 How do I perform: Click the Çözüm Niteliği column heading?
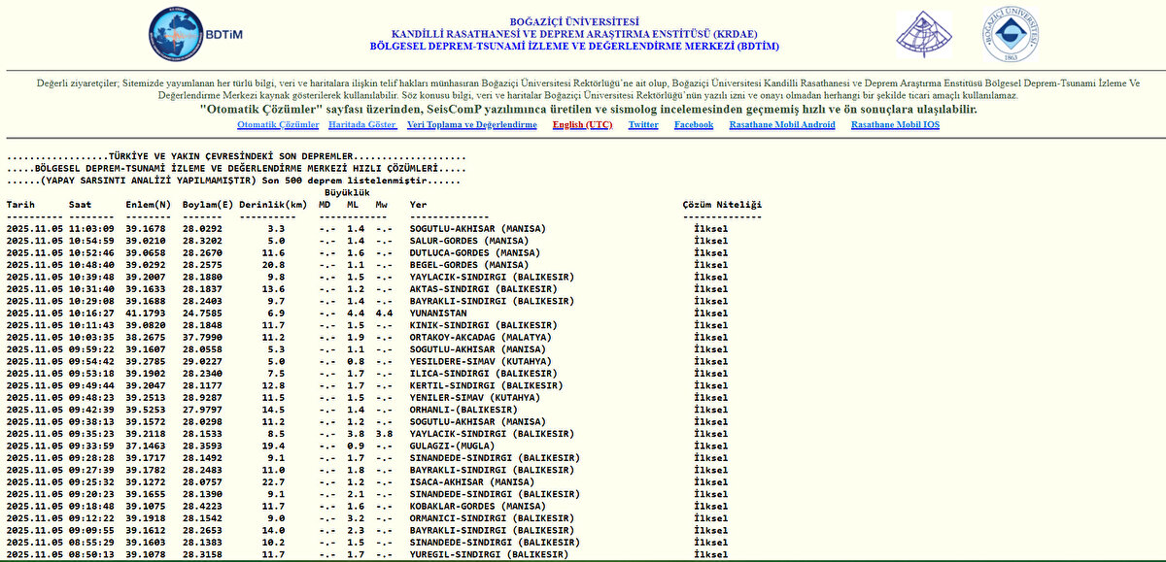click(x=722, y=205)
